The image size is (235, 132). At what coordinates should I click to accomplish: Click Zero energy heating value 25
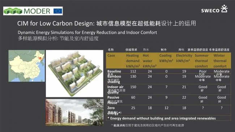tap(133, 108)
